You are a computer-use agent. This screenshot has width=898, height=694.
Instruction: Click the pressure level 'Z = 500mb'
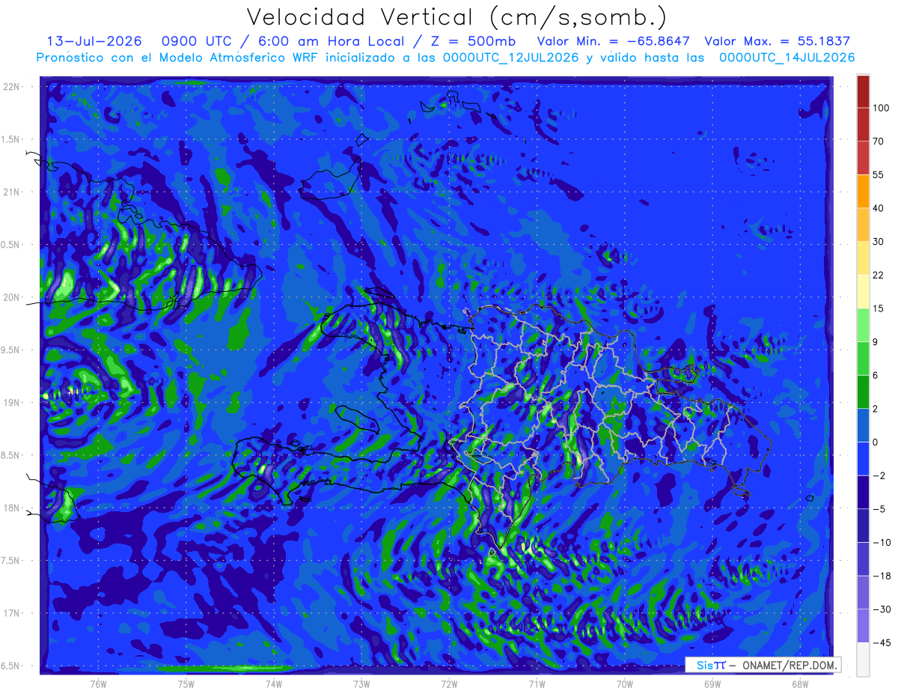472,41
